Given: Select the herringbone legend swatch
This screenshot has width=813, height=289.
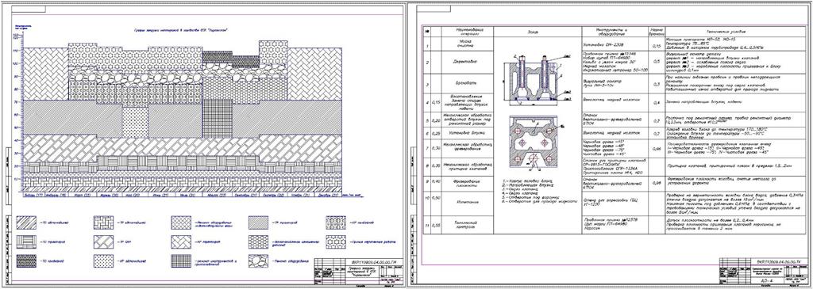Looking at the screenshot, I should pos(182,242).
